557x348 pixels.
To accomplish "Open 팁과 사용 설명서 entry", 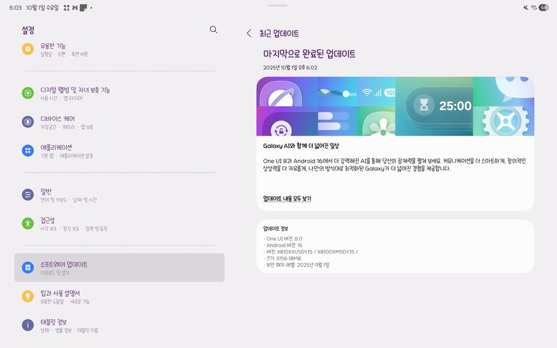I will pos(119,297).
